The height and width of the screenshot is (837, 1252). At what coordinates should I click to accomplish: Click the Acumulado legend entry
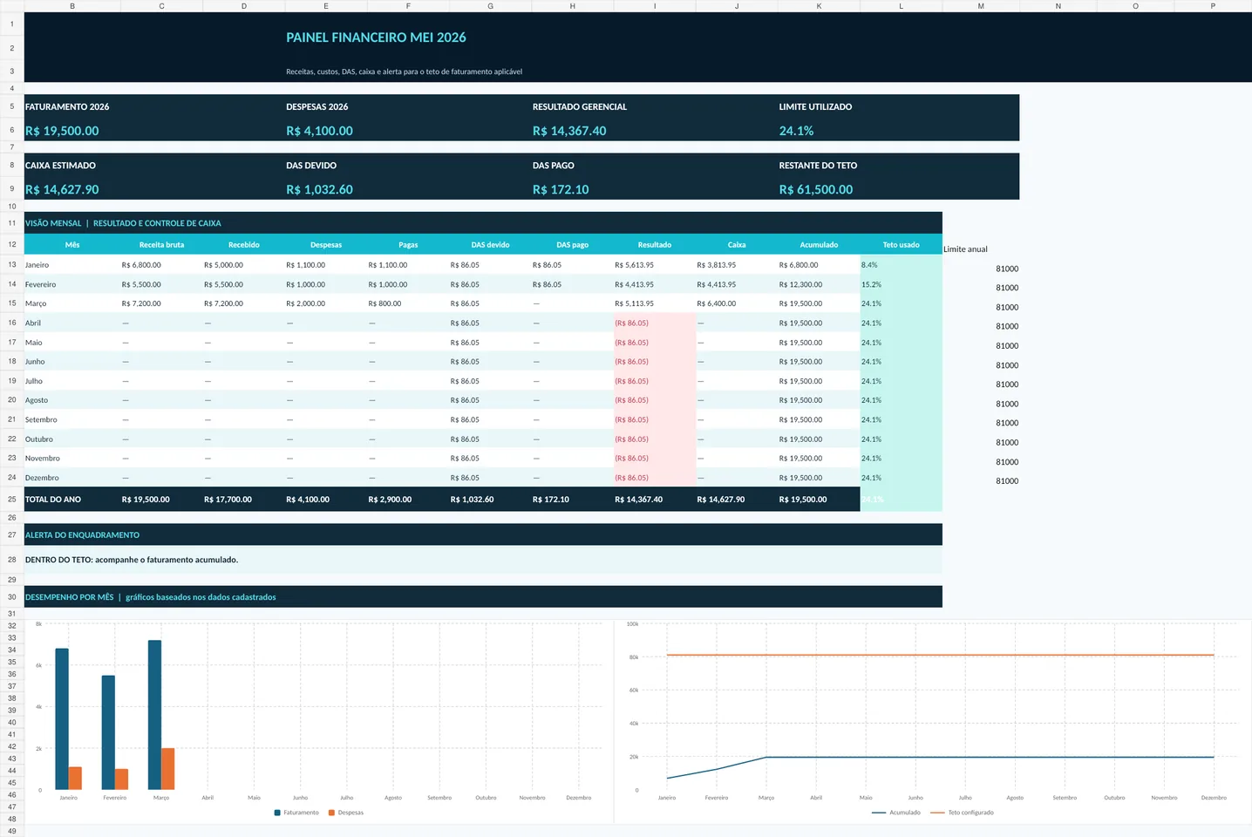(896, 813)
